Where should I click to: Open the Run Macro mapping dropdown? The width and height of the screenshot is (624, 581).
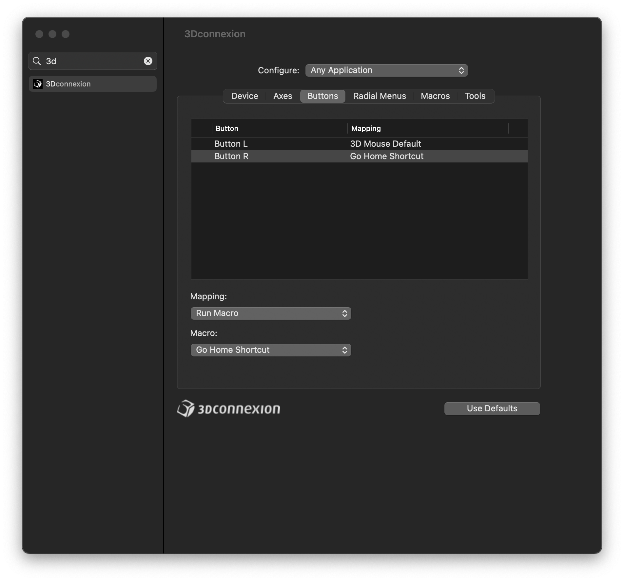pos(271,313)
